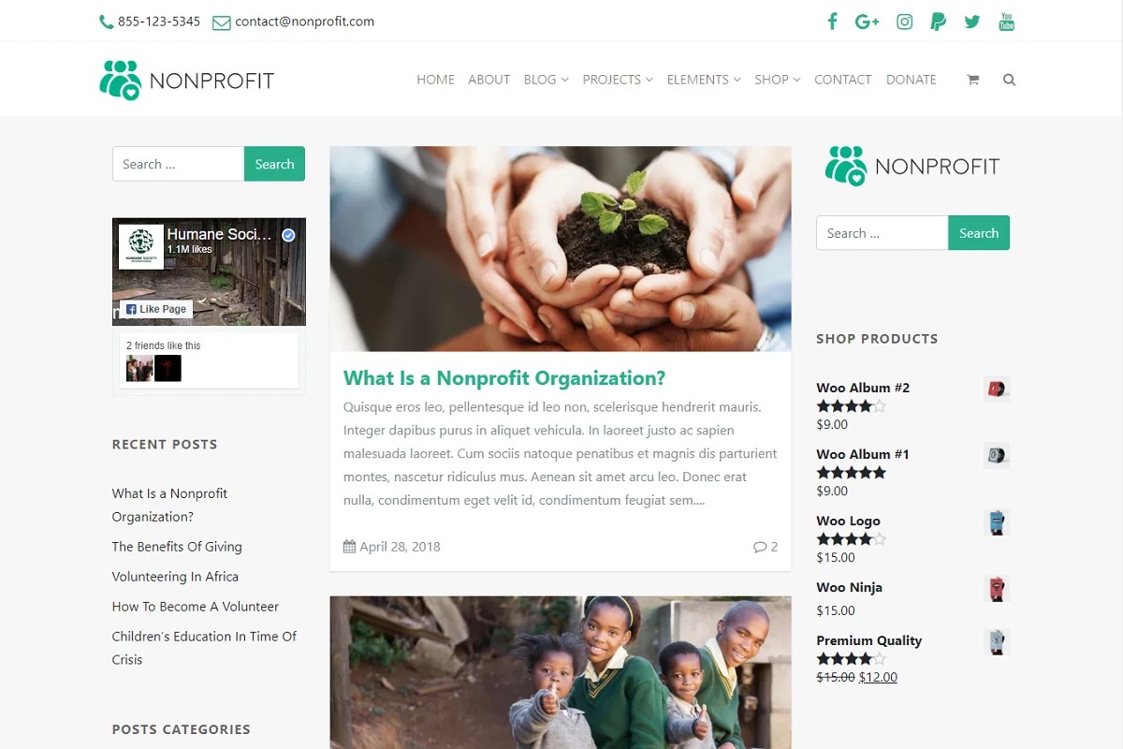1123x749 pixels.
Task: Expand the Projects dropdown menu
Action: 618,80
